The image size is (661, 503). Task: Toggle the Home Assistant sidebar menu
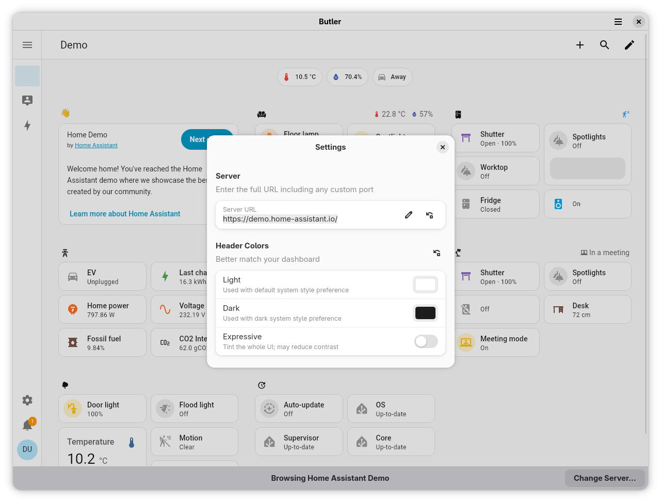click(x=27, y=45)
